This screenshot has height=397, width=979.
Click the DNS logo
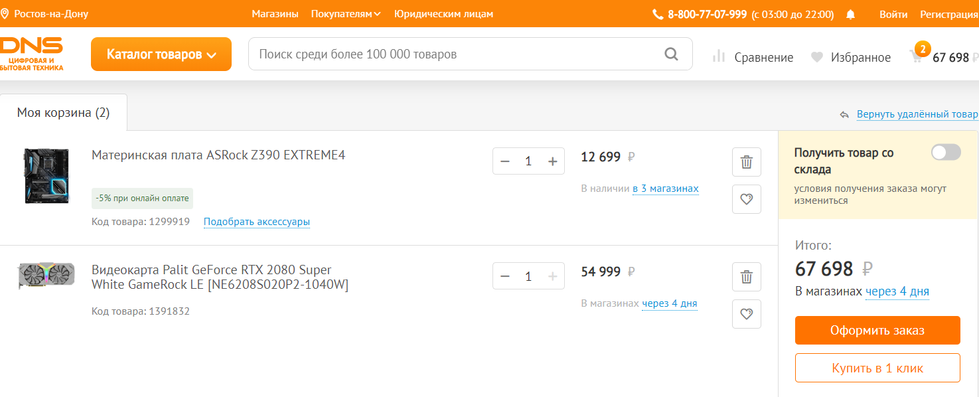click(32, 53)
